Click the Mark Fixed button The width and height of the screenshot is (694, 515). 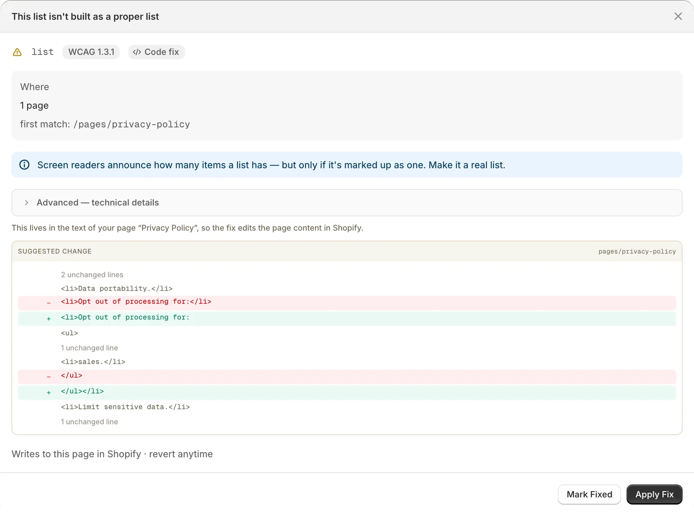click(589, 495)
